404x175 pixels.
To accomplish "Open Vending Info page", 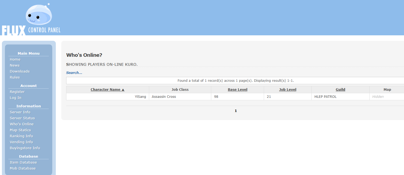I will coord(21,142).
